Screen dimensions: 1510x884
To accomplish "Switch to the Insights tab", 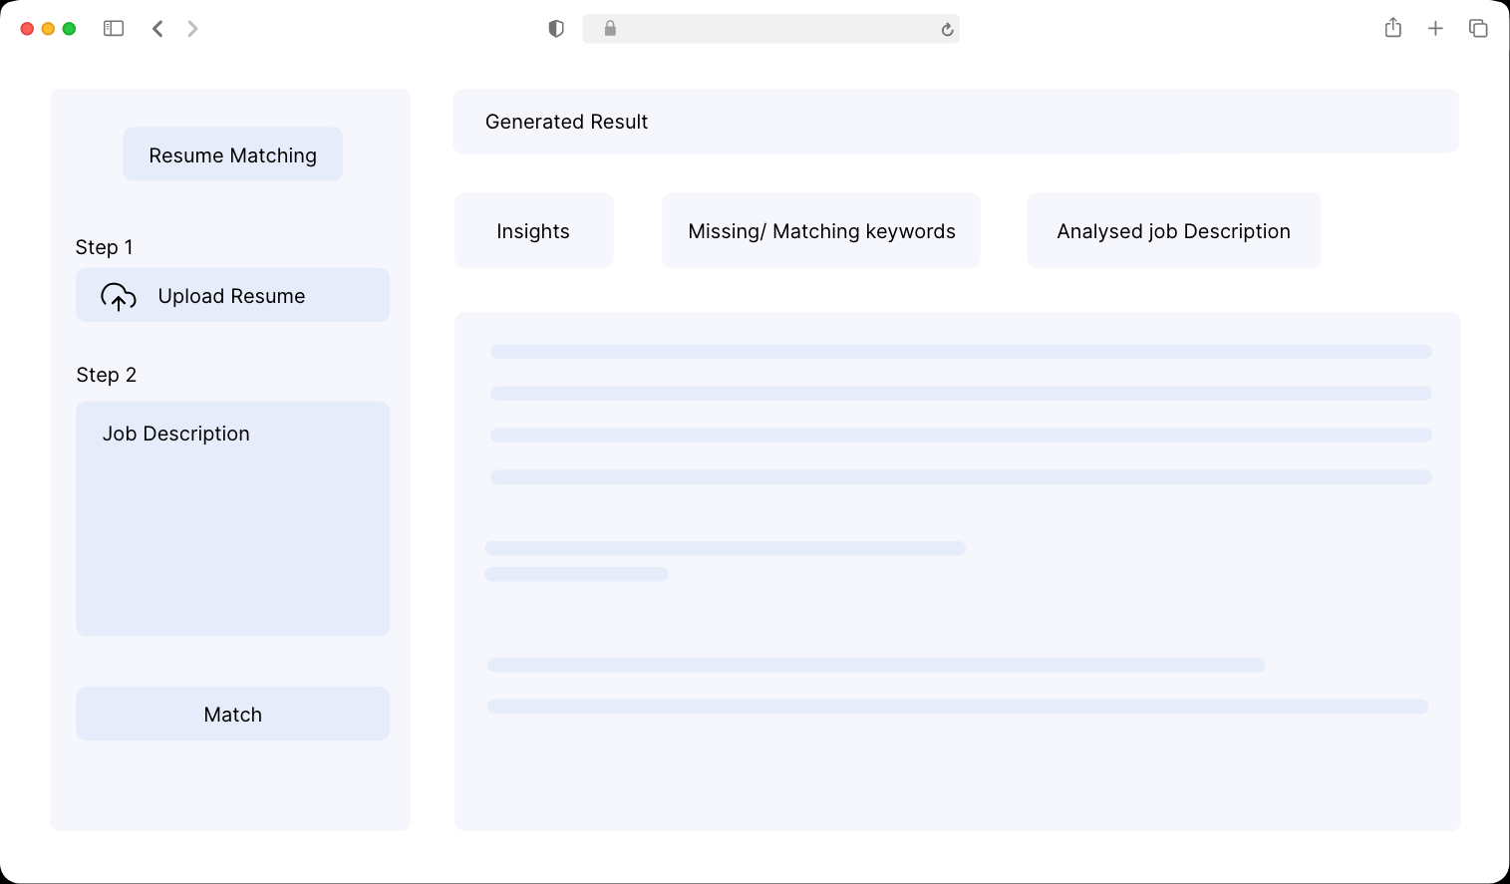I will coord(533,230).
